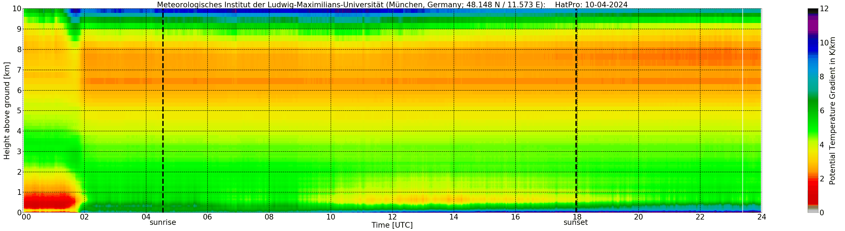The height and width of the screenshot is (231, 845).
Task: Click the colorbar tick label '12'
Action: [824, 9]
